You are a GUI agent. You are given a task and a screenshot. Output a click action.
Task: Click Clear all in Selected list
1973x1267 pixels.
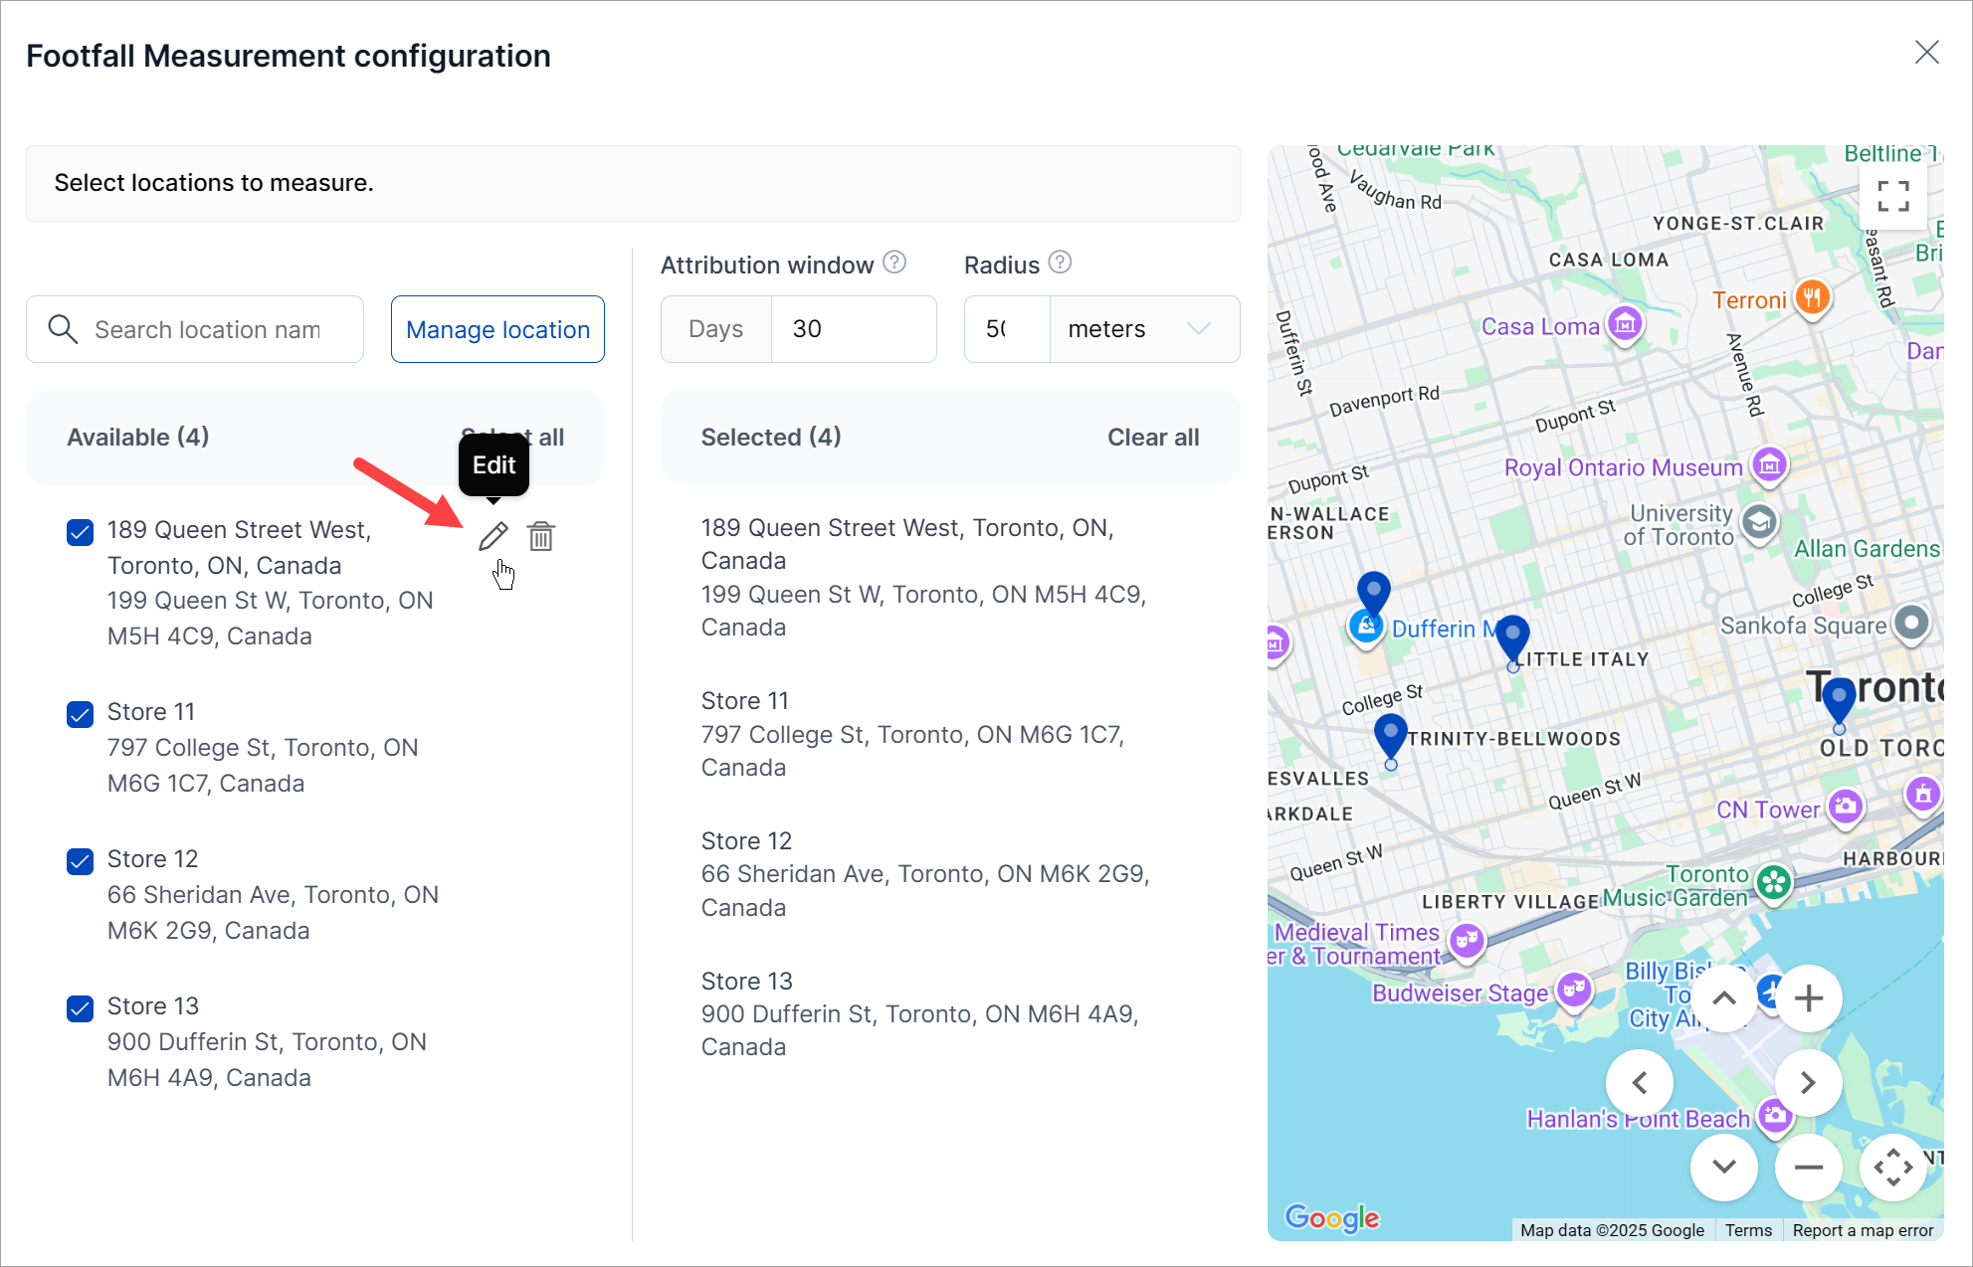tap(1152, 438)
